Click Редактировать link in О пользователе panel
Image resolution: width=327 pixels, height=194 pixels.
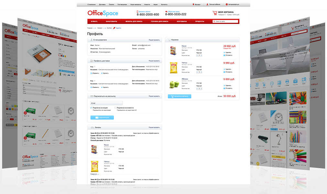pyautogui.click(x=154, y=40)
